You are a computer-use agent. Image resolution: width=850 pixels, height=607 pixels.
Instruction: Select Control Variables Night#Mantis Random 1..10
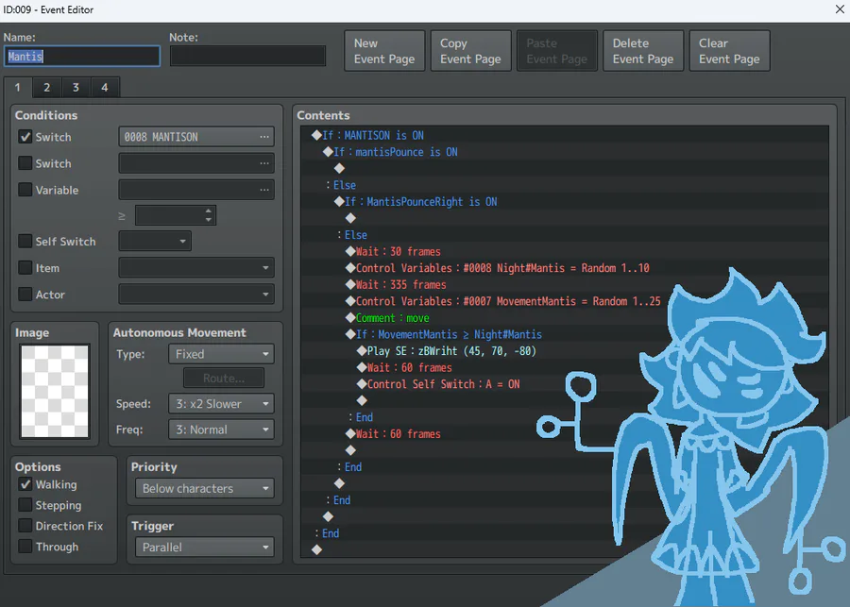coord(565,268)
